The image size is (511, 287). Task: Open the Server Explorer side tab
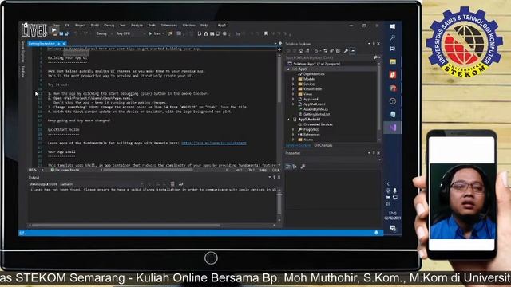click(x=23, y=51)
